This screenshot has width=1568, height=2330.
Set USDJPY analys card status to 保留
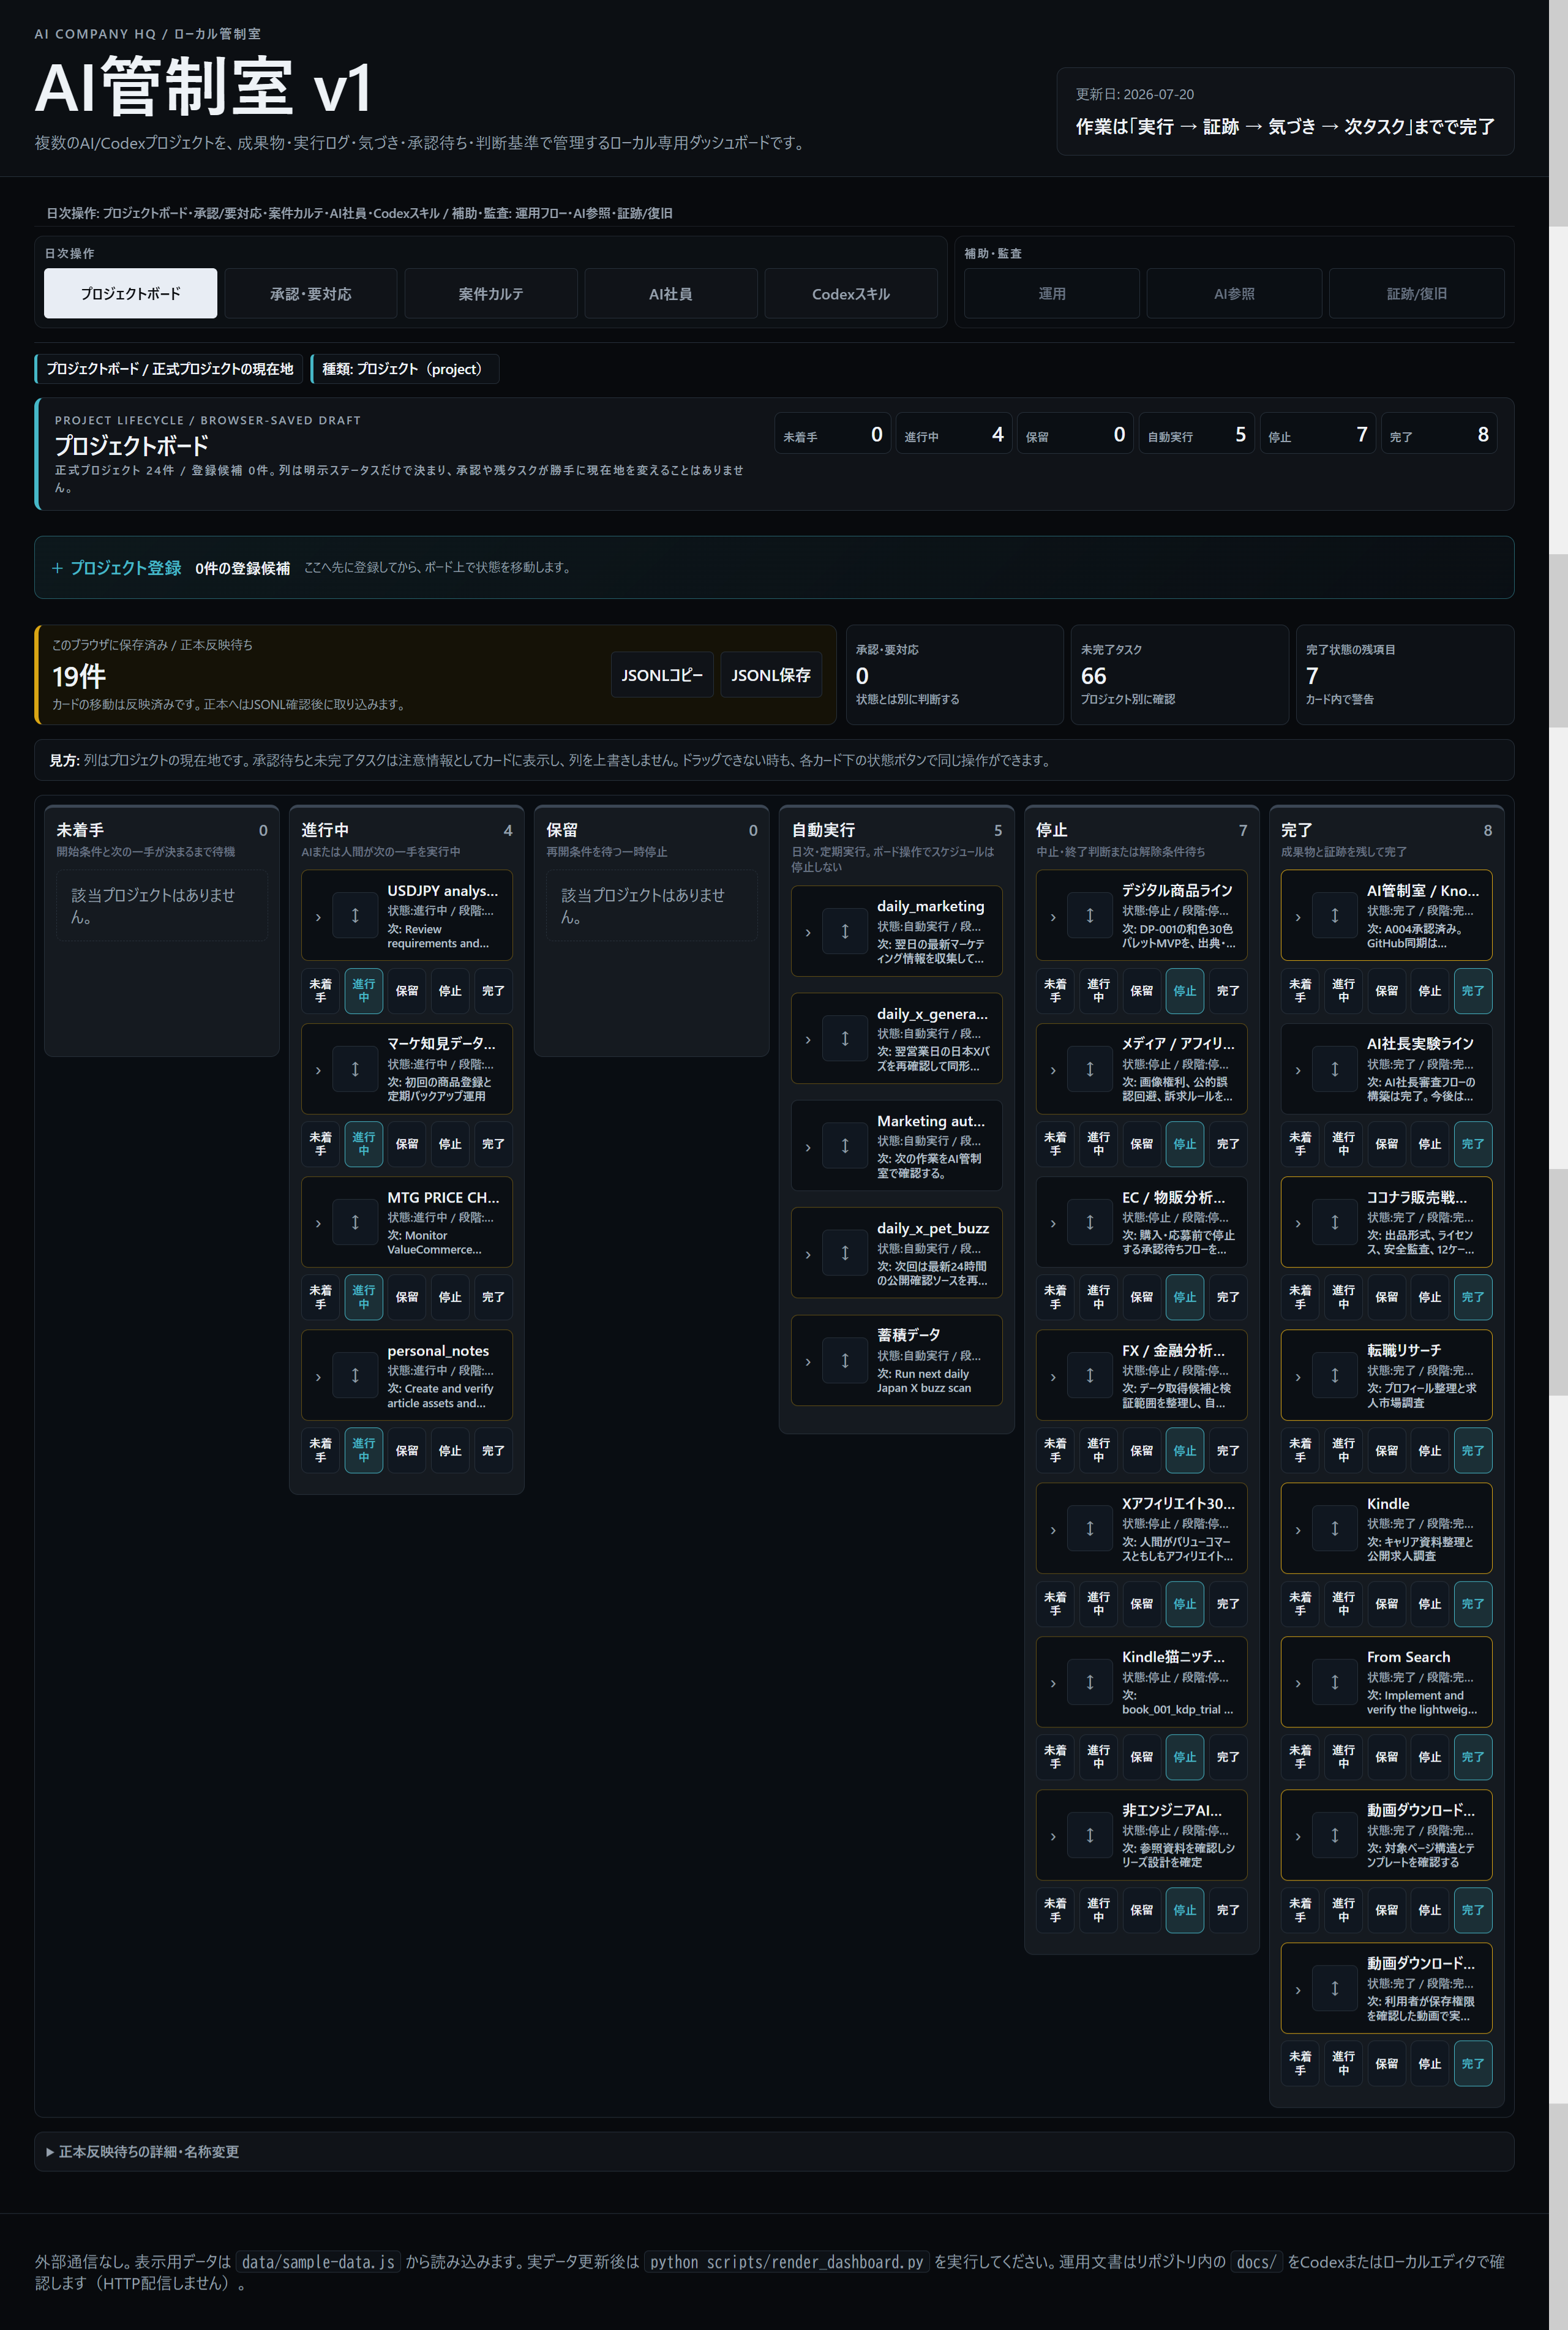point(407,991)
